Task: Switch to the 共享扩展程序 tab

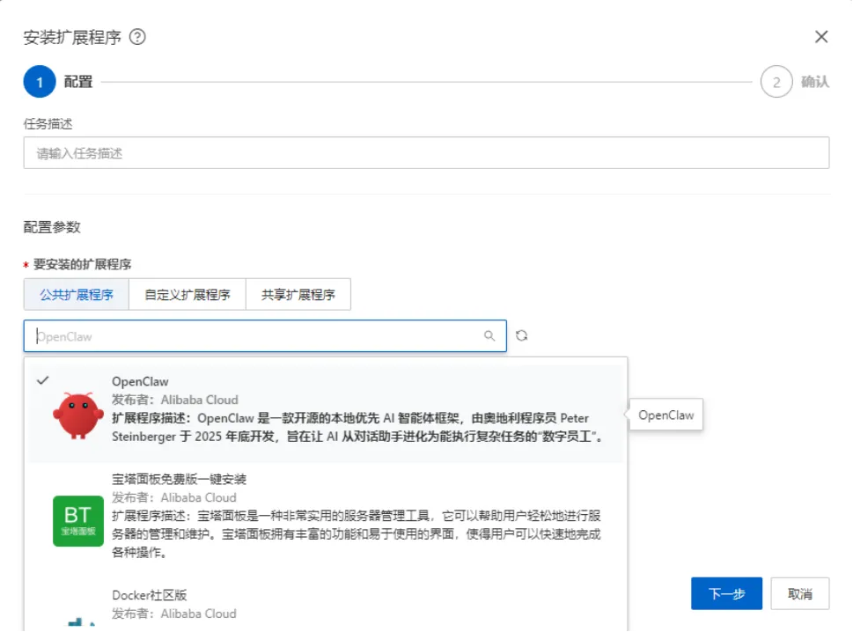Action: coord(298,294)
